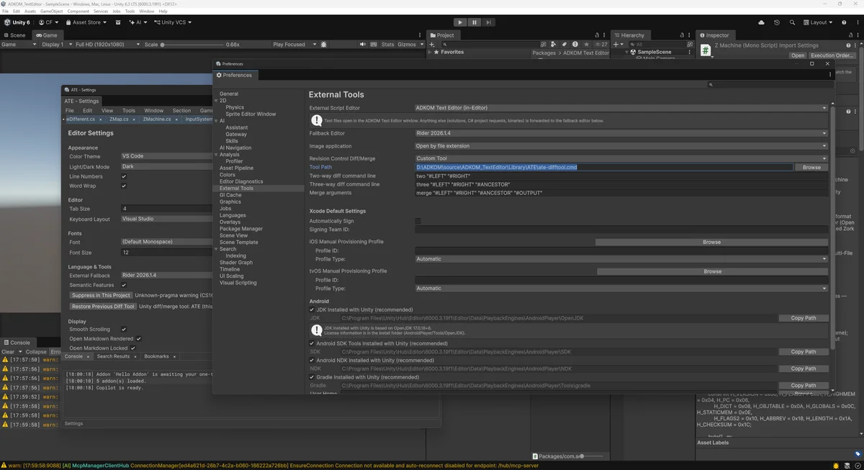Click the C# script icon in Inspector
The width and height of the screenshot is (864, 470).
pyautogui.click(x=706, y=51)
